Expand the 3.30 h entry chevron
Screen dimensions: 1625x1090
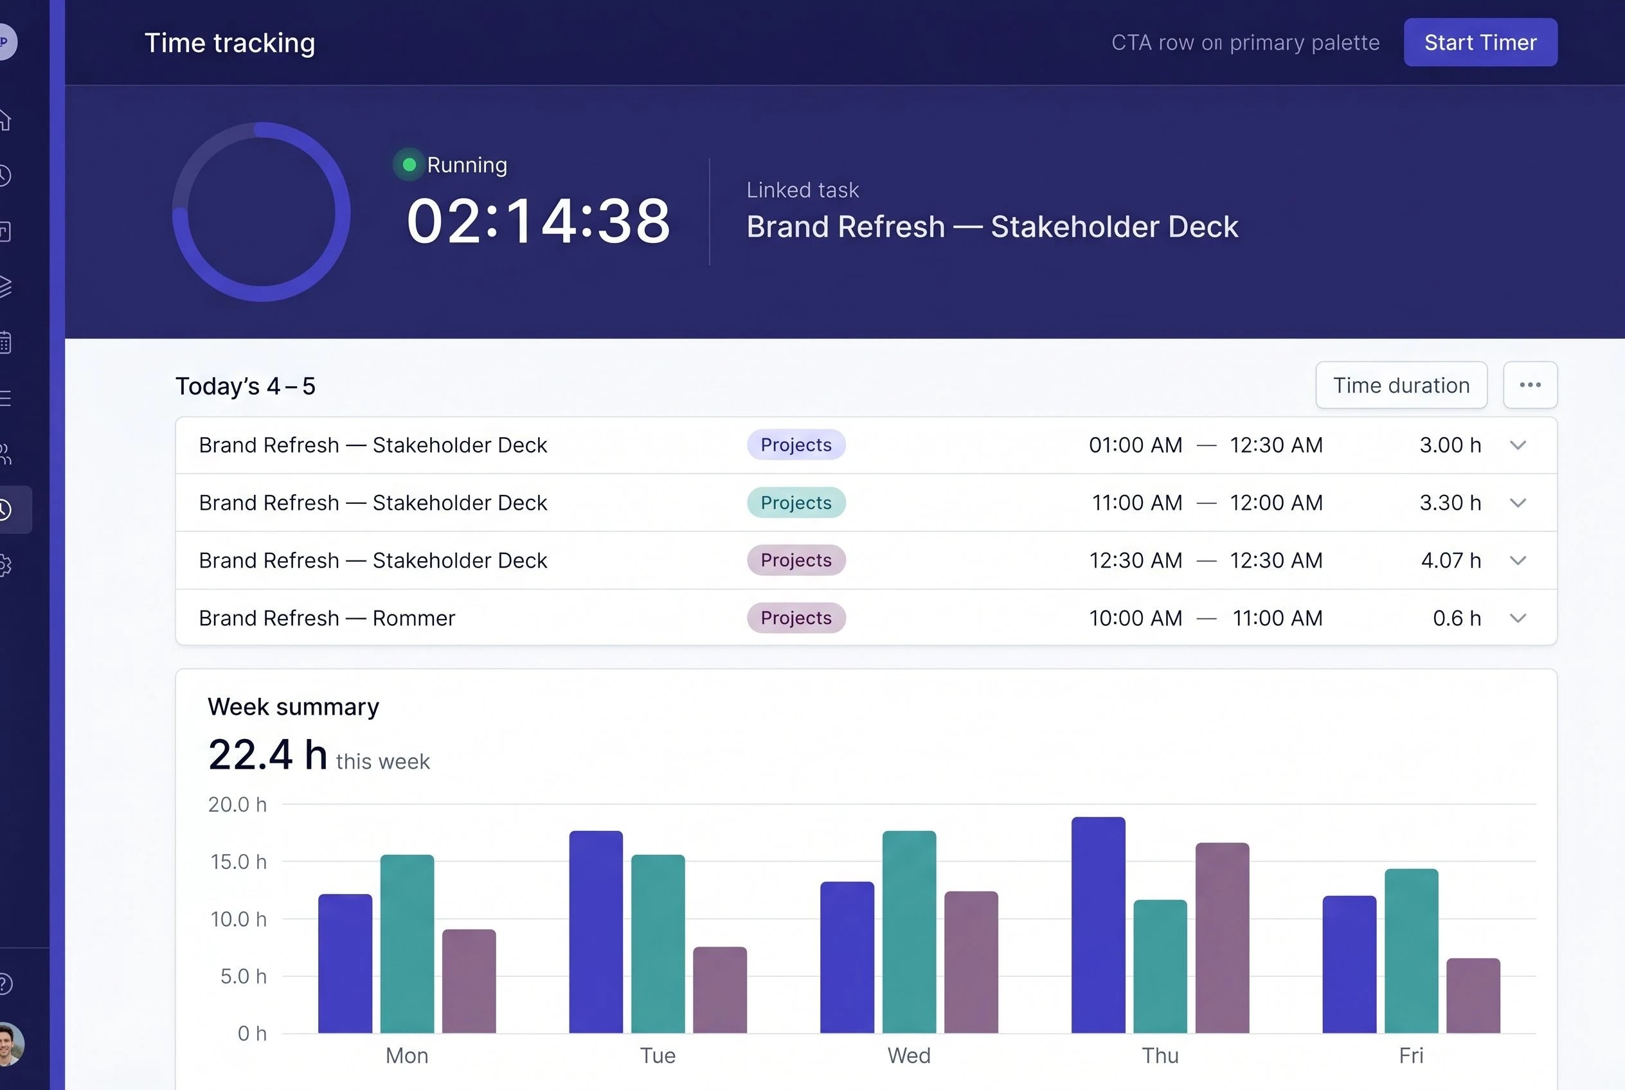point(1518,503)
